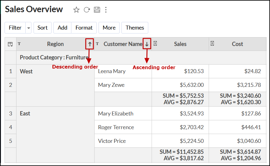The image size is (270, 166).
Task: Open the three-dot more options menu
Action: pyautogui.click(x=106, y=10)
